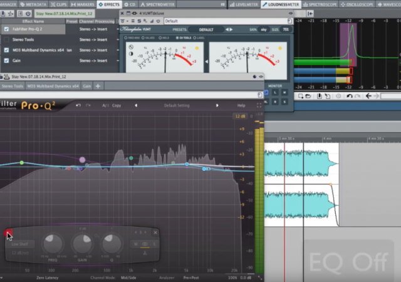Change the 12 dB display range

point(240,116)
